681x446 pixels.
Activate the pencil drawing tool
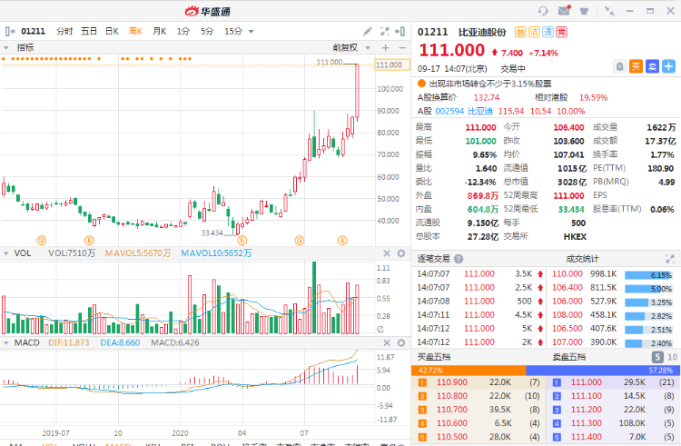click(368, 31)
